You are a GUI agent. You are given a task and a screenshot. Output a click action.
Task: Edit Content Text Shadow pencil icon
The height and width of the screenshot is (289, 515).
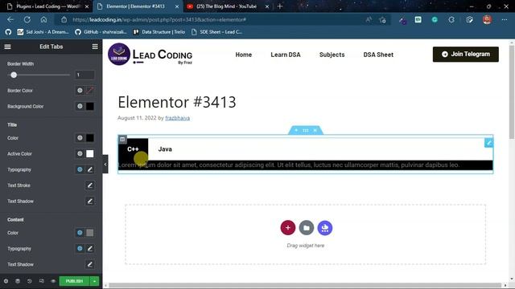coord(89,264)
